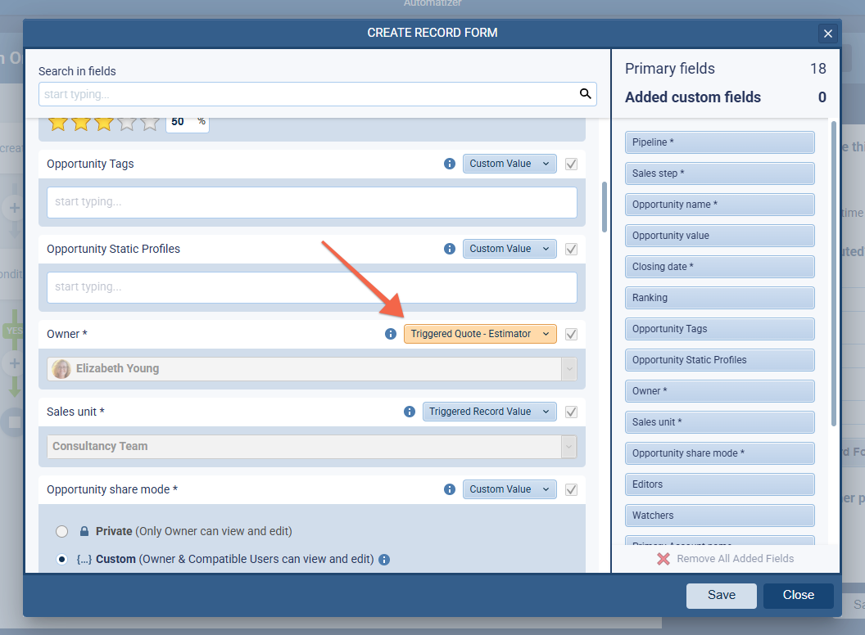Click the info icon after Custom share description
Viewport: 865px width, 635px height.
385,559
